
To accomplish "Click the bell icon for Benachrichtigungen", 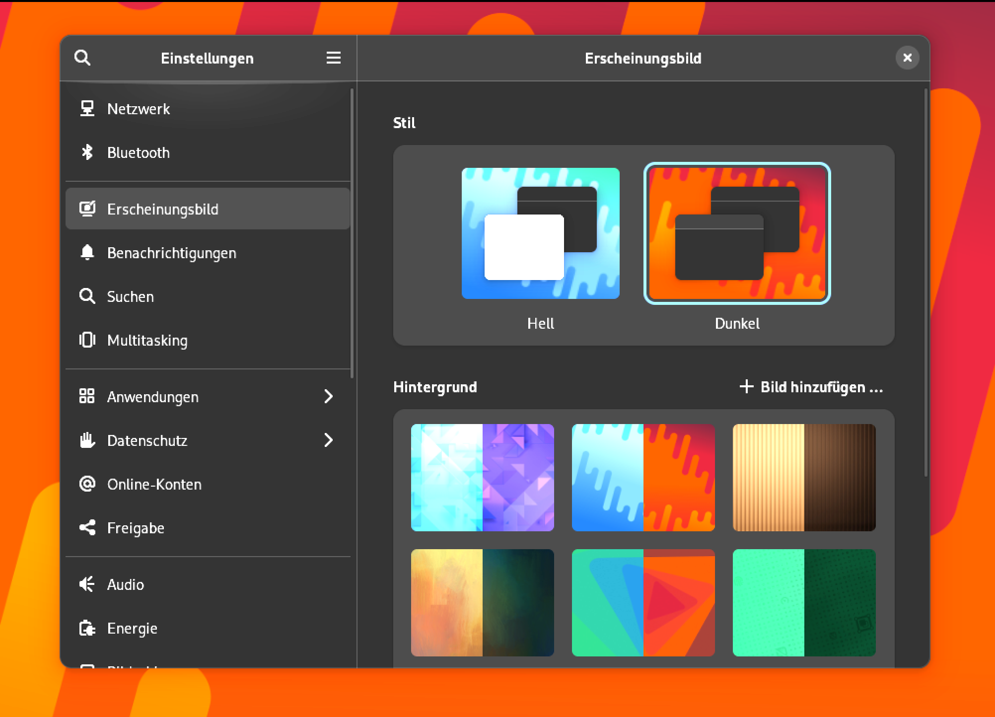I will click(87, 253).
